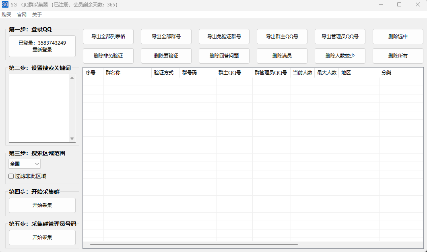This screenshot has height=252, width=427.
Task: Click the keyword box scroll up arrow
Action: point(72,78)
